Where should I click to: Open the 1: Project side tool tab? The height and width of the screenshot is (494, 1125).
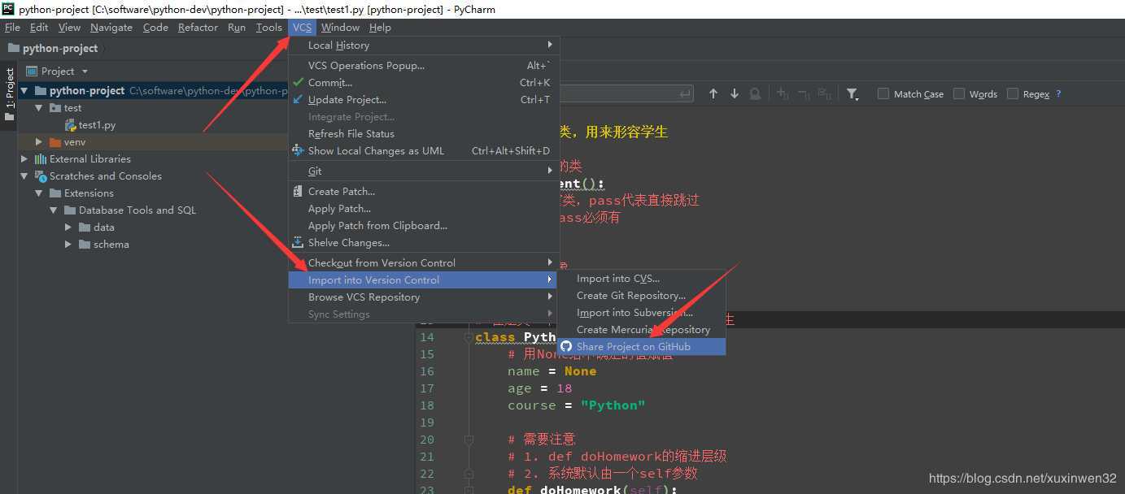(9, 95)
